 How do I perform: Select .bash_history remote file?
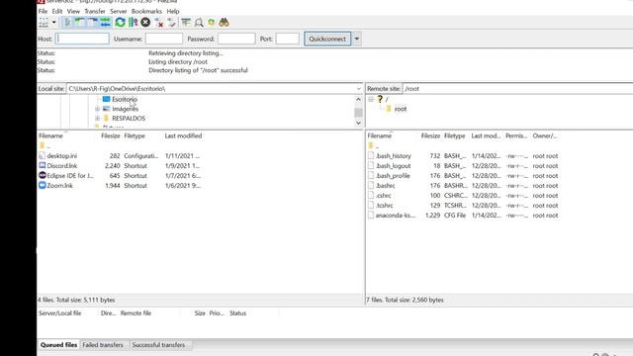pyautogui.click(x=394, y=156)
